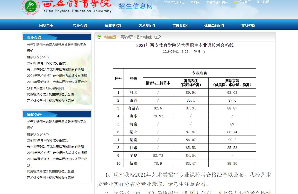Screen dimensions: 298x194
Task: Click the score 85.4 in 山西 row
Action: 191,100
